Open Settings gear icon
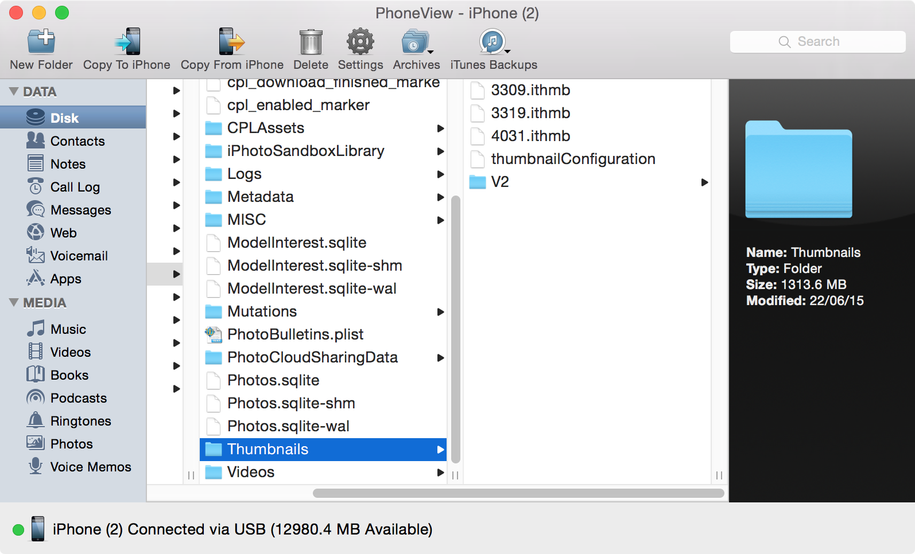The height and width of the screenshot is (554, 915). point(360,42)
